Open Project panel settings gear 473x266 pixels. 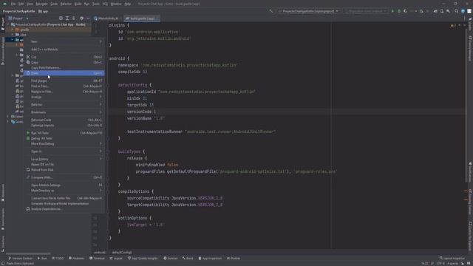pos(81,18)
